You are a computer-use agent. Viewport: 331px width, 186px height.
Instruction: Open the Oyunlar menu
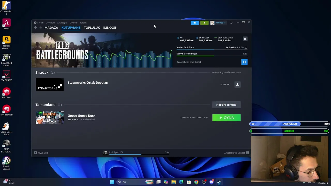(x=74, y=23)
